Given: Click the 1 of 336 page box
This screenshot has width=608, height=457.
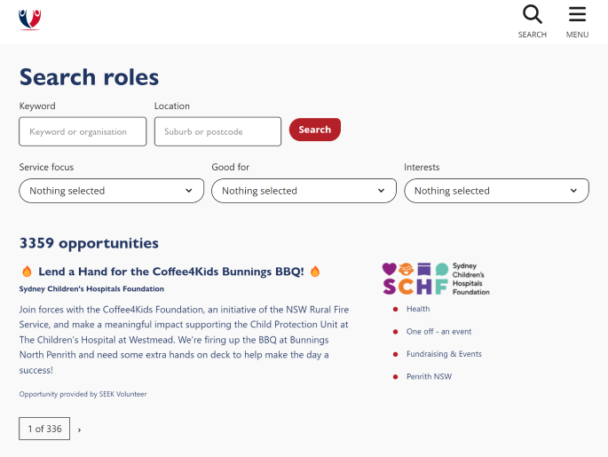Looking at the screenshot, I should [x=44, y=429].
